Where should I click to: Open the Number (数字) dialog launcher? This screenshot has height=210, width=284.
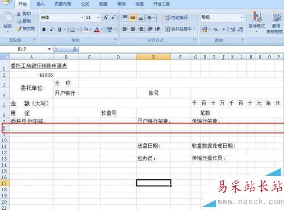coord(242,39)
